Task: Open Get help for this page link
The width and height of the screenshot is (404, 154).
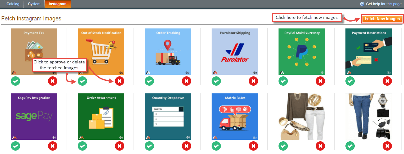Action: click(x=384, y=4)
